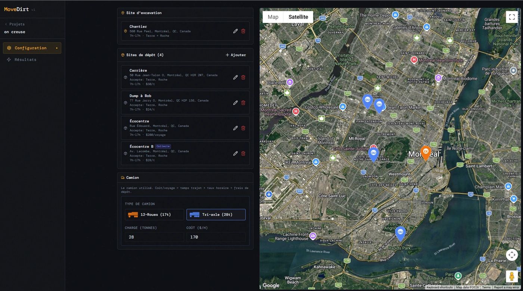
Task: Delete the Chantier excavation site
Action: (x=243, y=31)
